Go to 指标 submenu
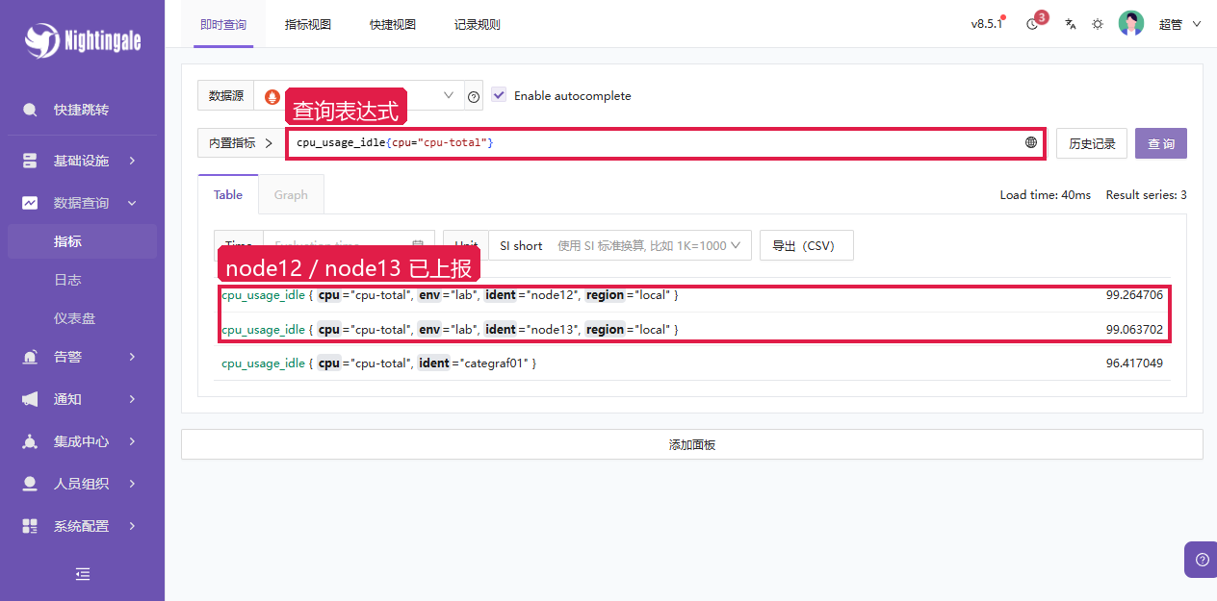The height and width of the screenshot is (601, 1217). 83,241
